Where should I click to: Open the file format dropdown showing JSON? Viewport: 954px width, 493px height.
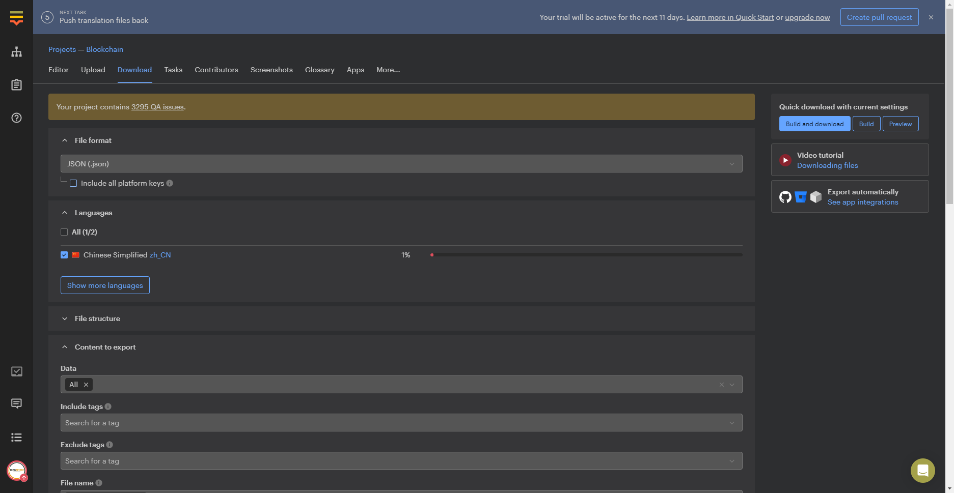(x=401, y=164)
